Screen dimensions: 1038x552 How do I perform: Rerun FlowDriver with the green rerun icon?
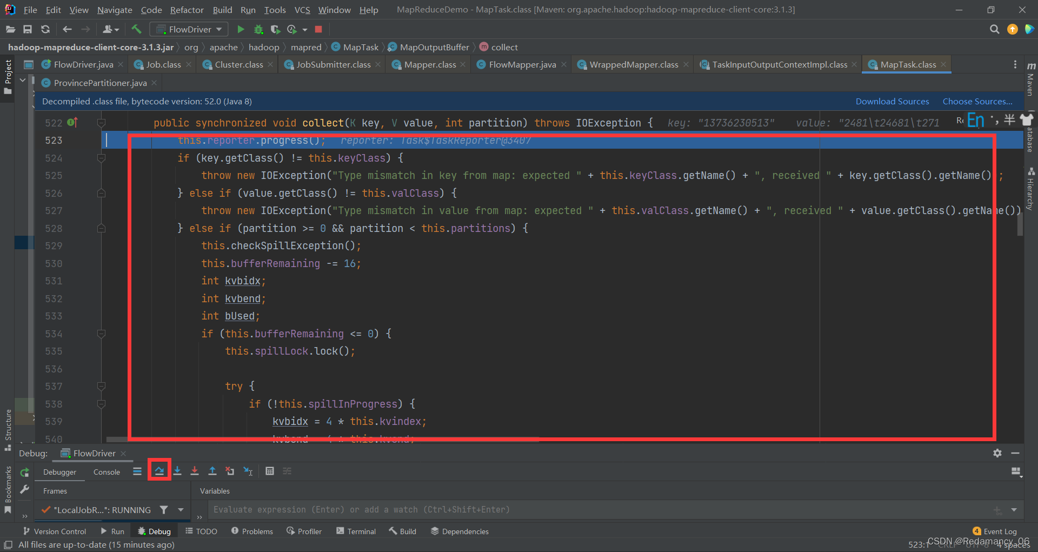coord(24,472)
